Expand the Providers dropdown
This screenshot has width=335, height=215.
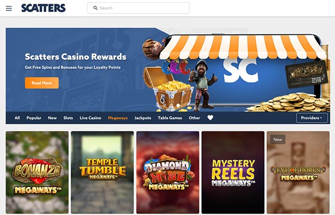[312, 118]
